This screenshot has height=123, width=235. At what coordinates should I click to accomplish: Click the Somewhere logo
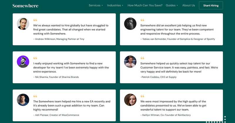point(25,6)
